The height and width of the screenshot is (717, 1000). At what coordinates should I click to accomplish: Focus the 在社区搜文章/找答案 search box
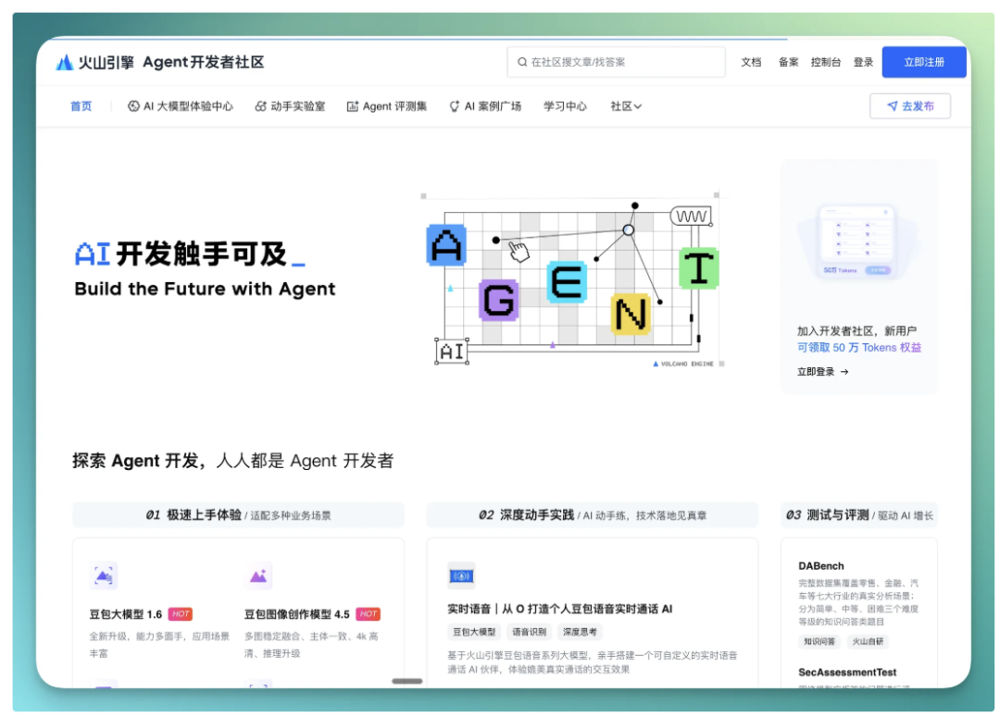point(616,63)
